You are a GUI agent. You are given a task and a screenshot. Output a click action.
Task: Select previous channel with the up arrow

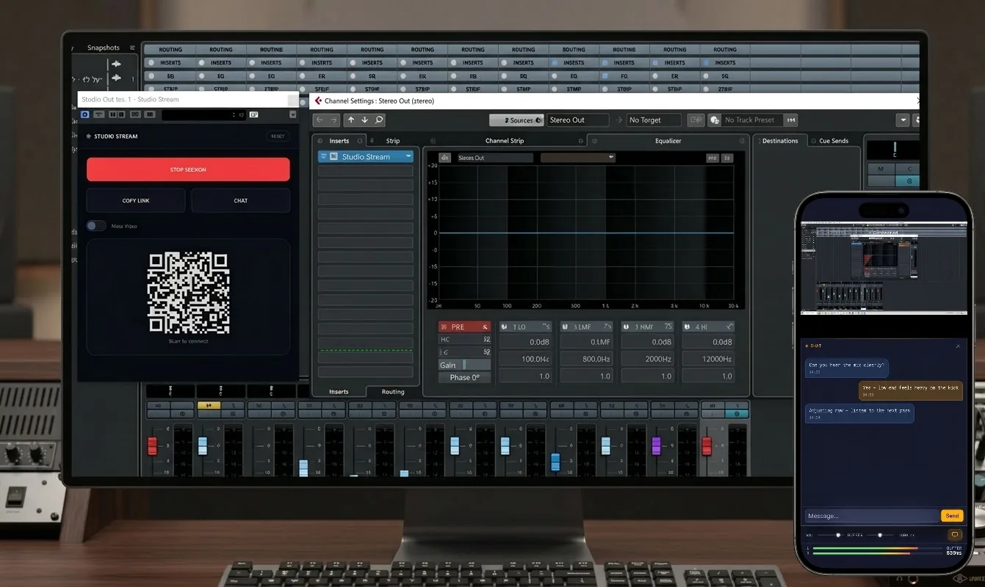point(351,120)
